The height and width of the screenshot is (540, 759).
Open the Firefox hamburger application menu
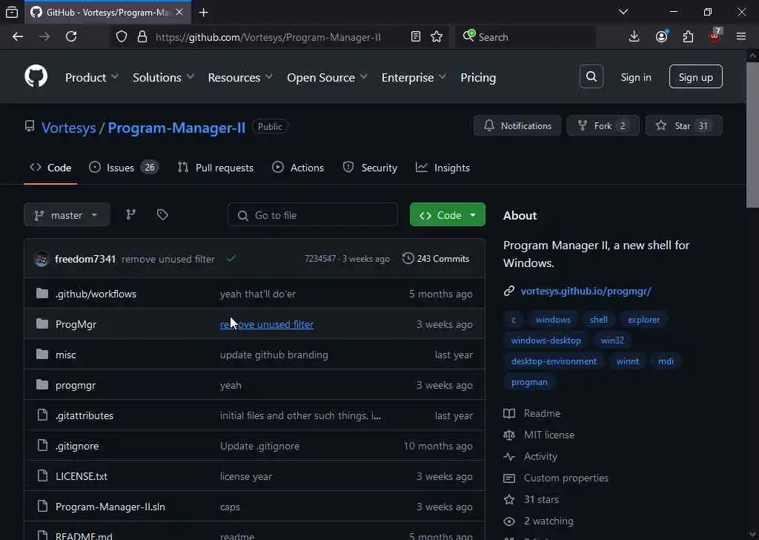741,36
